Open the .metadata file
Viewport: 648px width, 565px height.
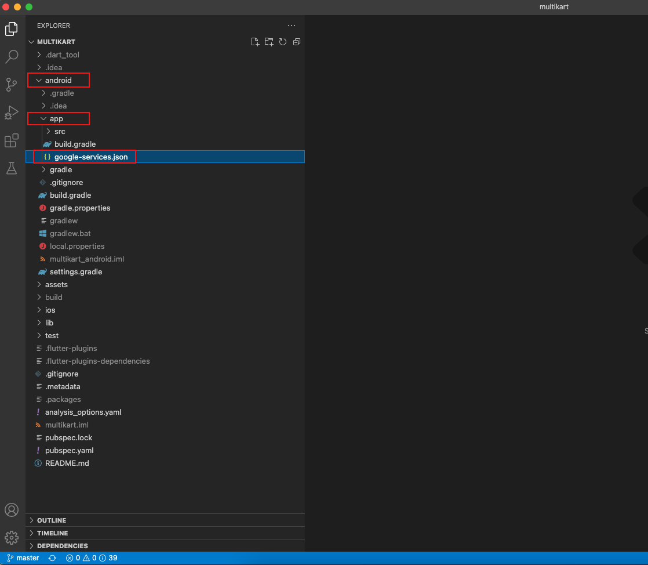tap(165, 386)
